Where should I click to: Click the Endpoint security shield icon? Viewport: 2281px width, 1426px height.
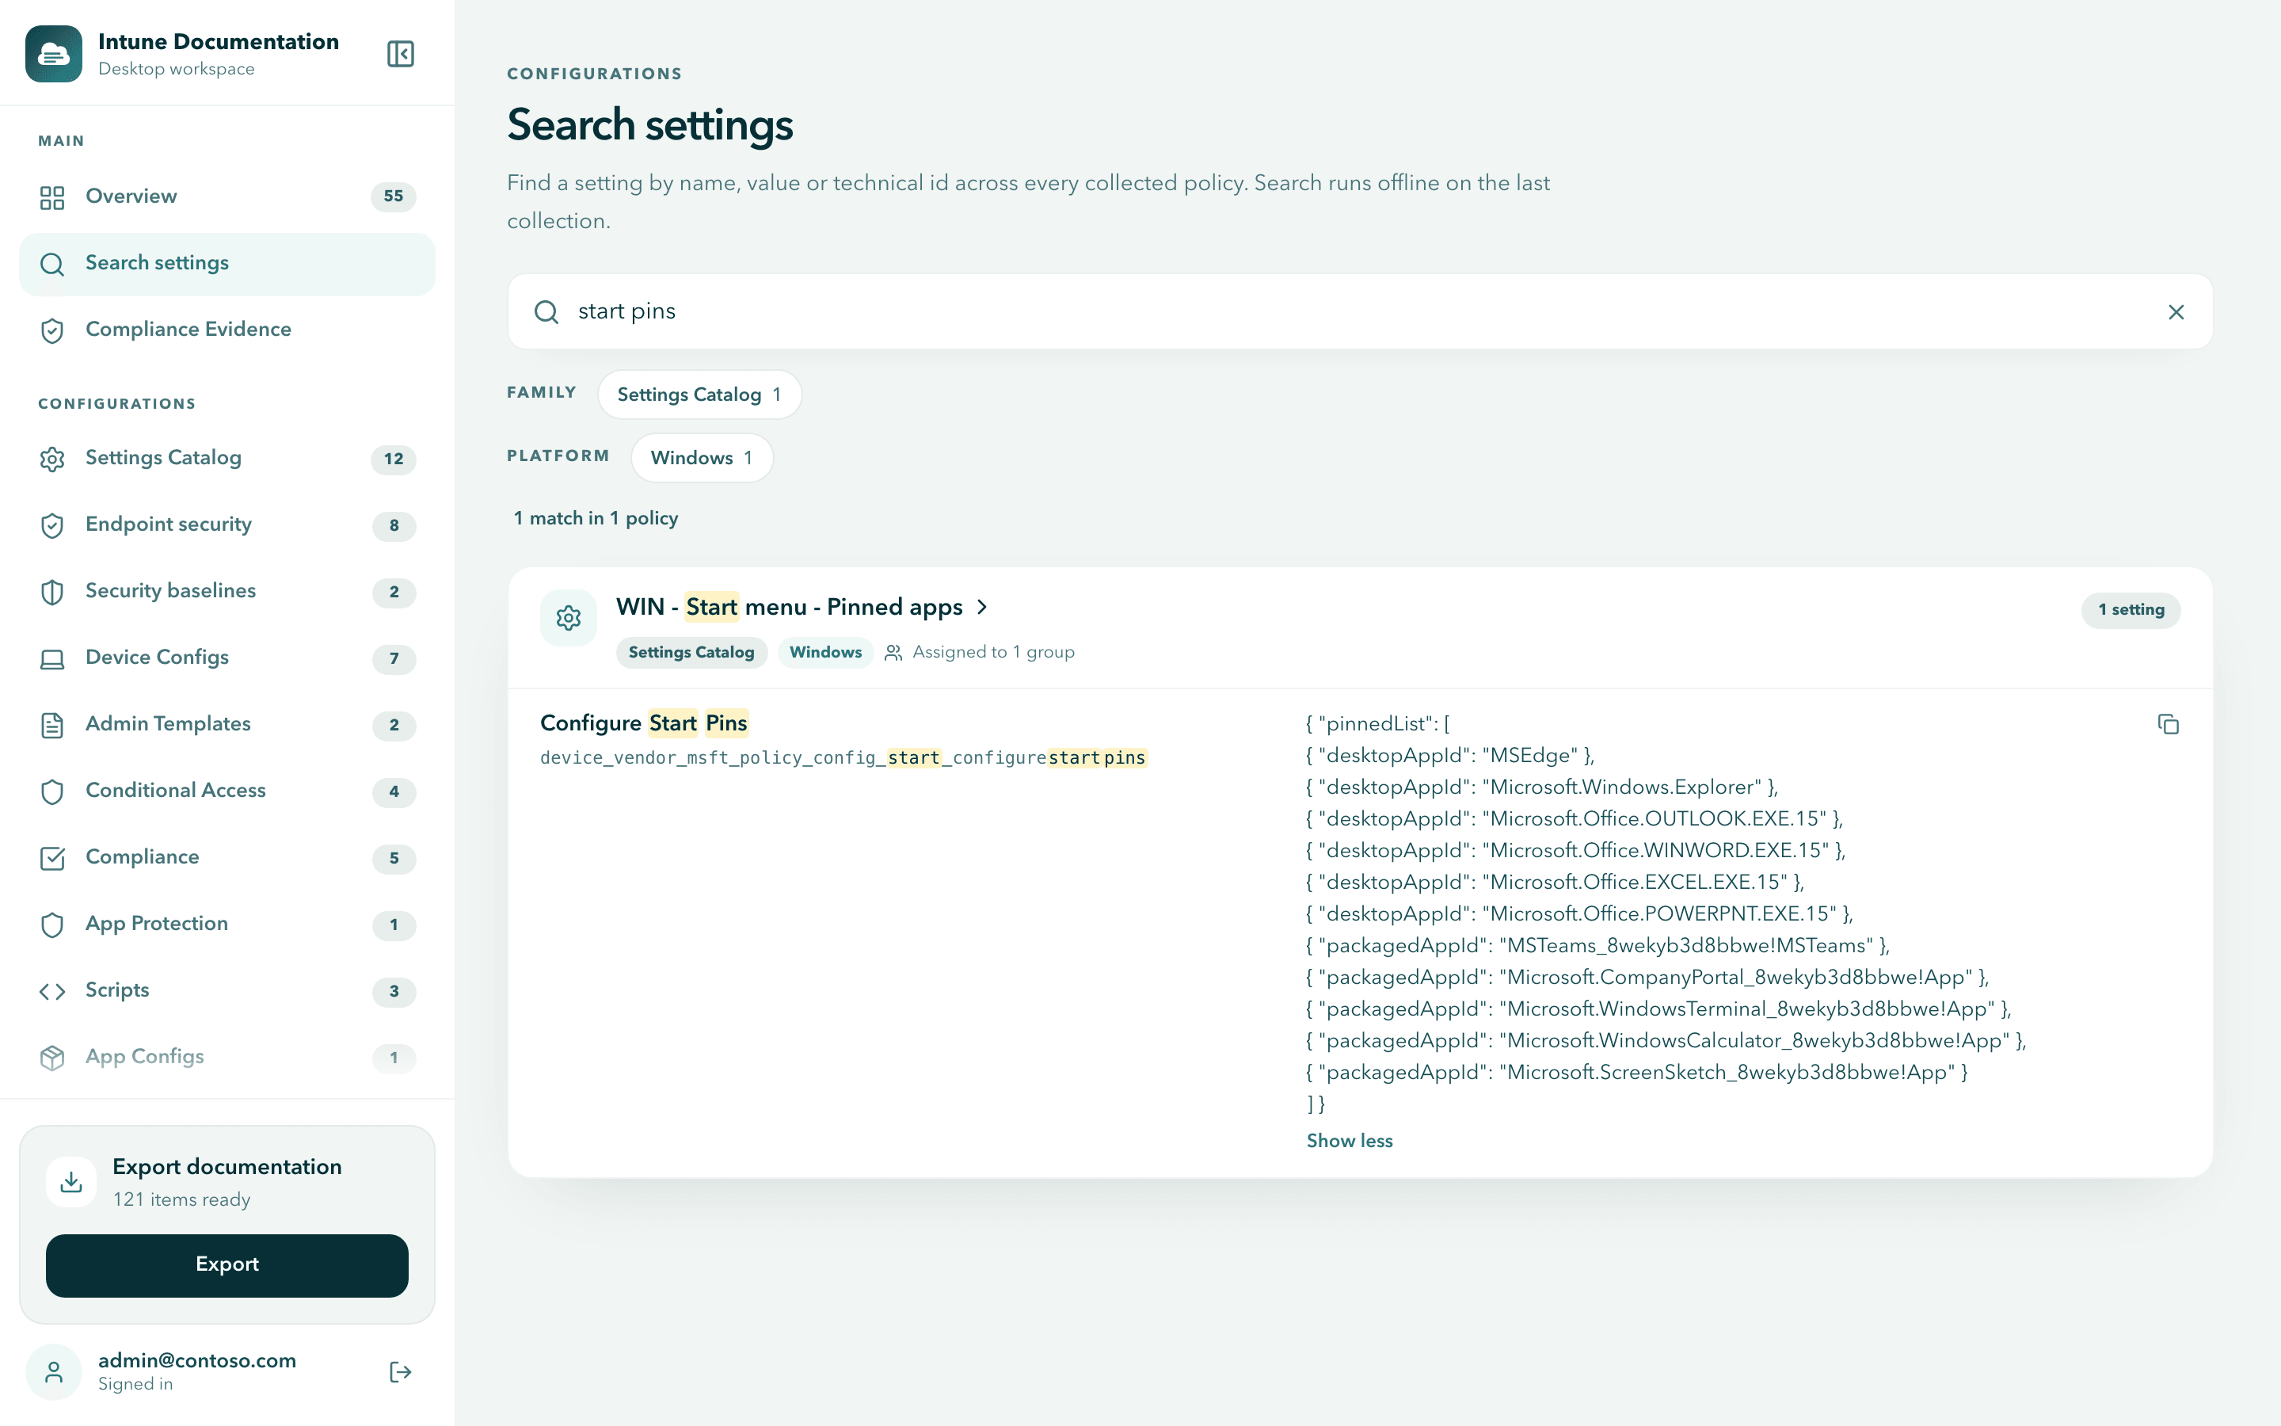[53, 525]
